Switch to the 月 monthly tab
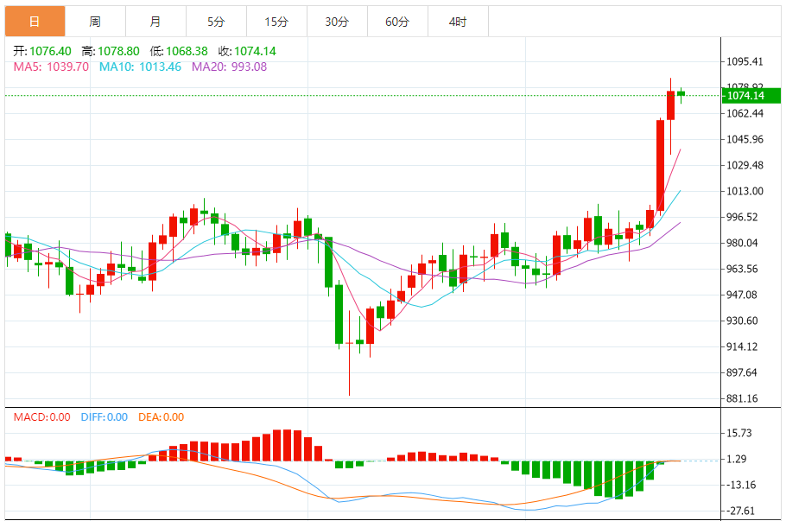This screenshot has width=786, height=521. point(155,22)
